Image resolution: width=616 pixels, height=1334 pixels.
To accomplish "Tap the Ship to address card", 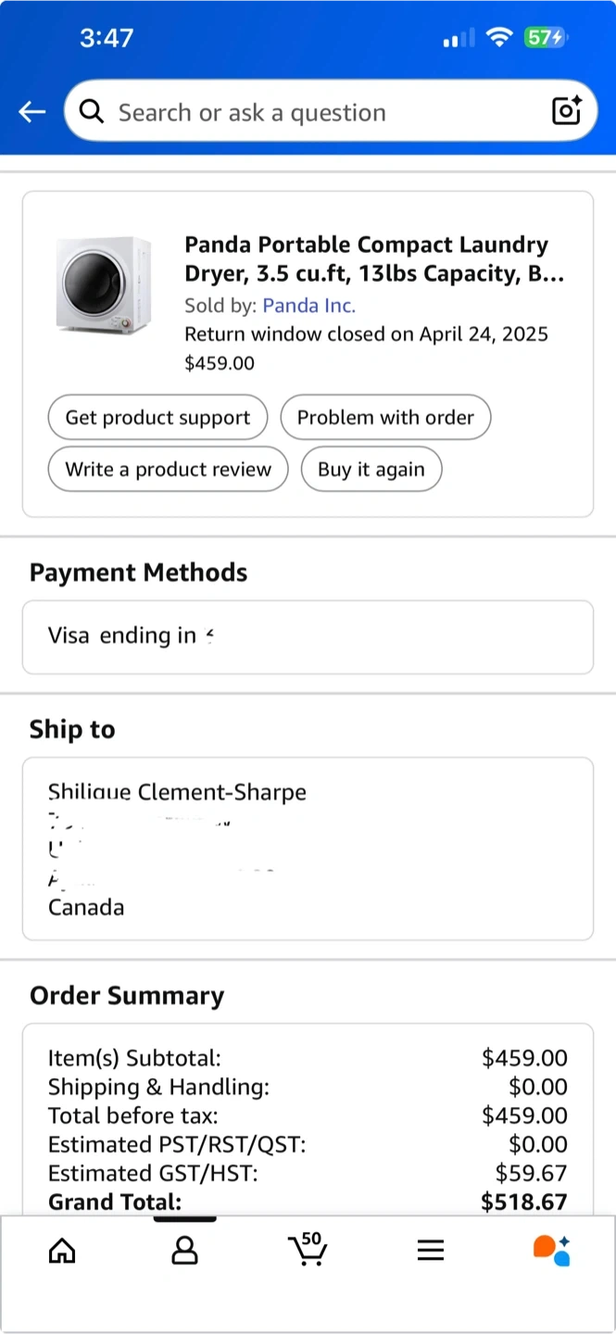I will pyautogui.click(x=308, y=849).
